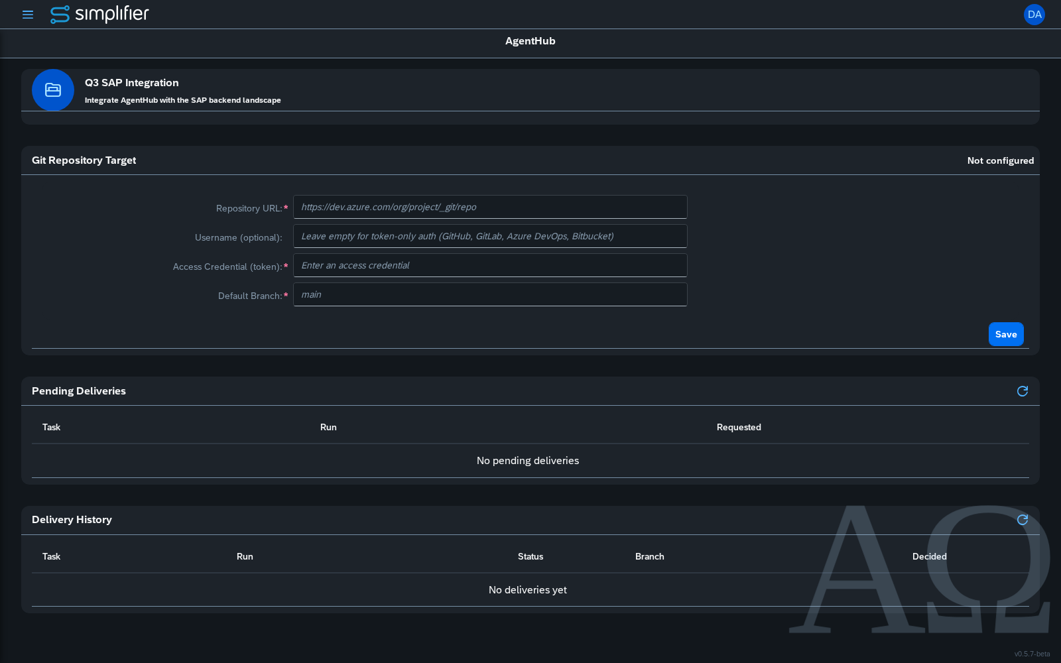The width and height of the screenshot is (1061, 663).
Task: Click the 'No deliveries yet' message
Action: (528, 590)
